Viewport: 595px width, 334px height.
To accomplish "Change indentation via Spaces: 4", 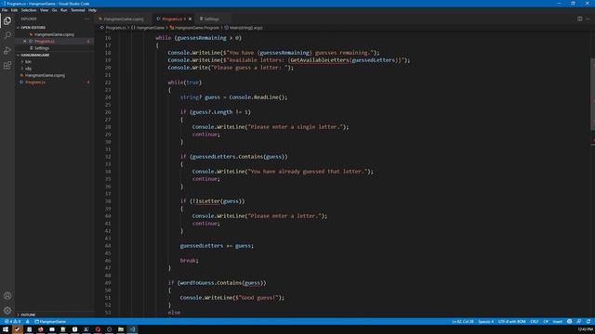I will [485, 322].
